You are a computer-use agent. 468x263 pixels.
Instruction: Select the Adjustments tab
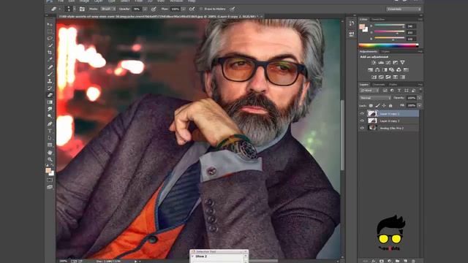coord(369,52)
